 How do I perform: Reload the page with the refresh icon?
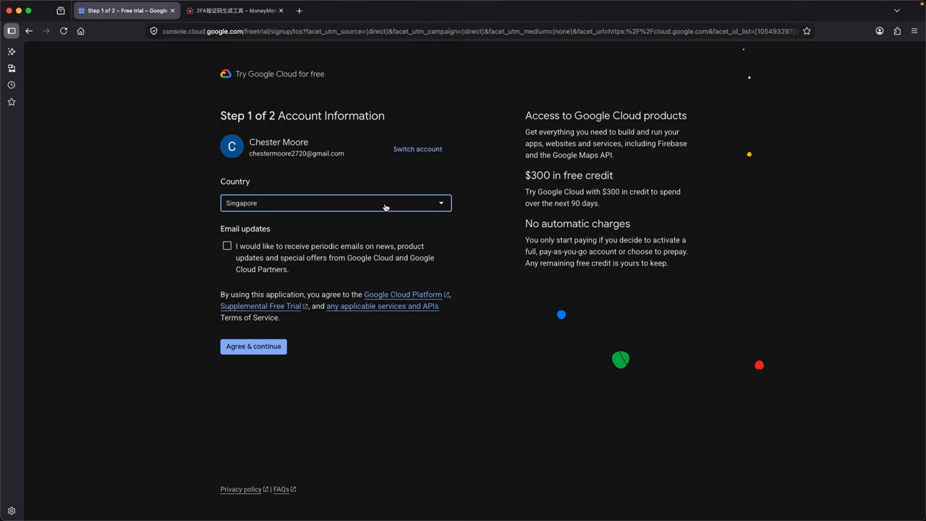[64, 31]
